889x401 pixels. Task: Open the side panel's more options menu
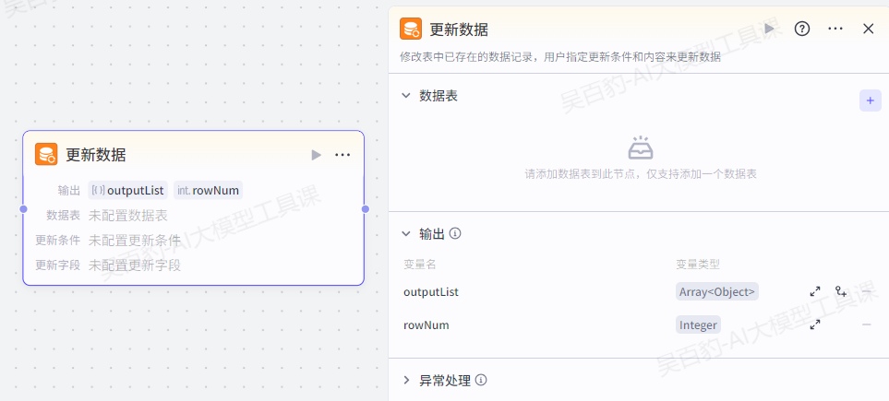pos(835,29)
